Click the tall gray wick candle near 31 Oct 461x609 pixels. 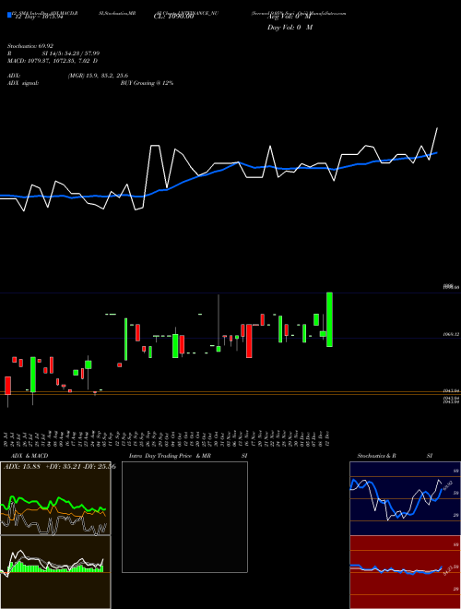(x=219, y=323)
